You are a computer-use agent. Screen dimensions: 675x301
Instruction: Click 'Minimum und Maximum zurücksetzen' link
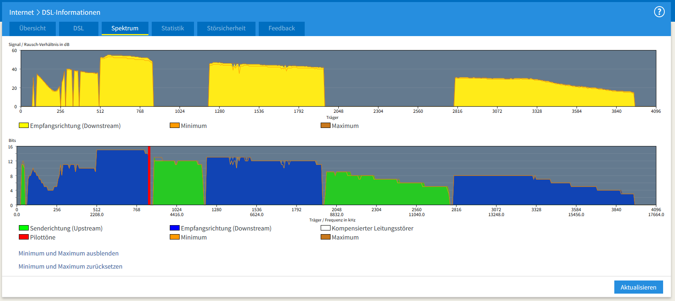70,267
